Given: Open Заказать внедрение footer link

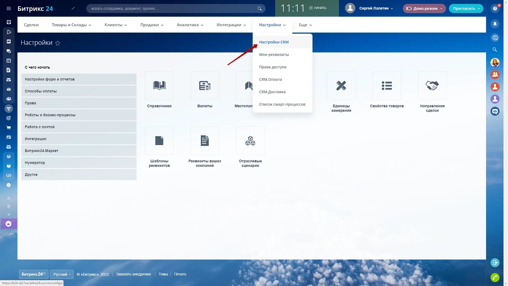Looking at the screenshot, I should click(133, 274).
